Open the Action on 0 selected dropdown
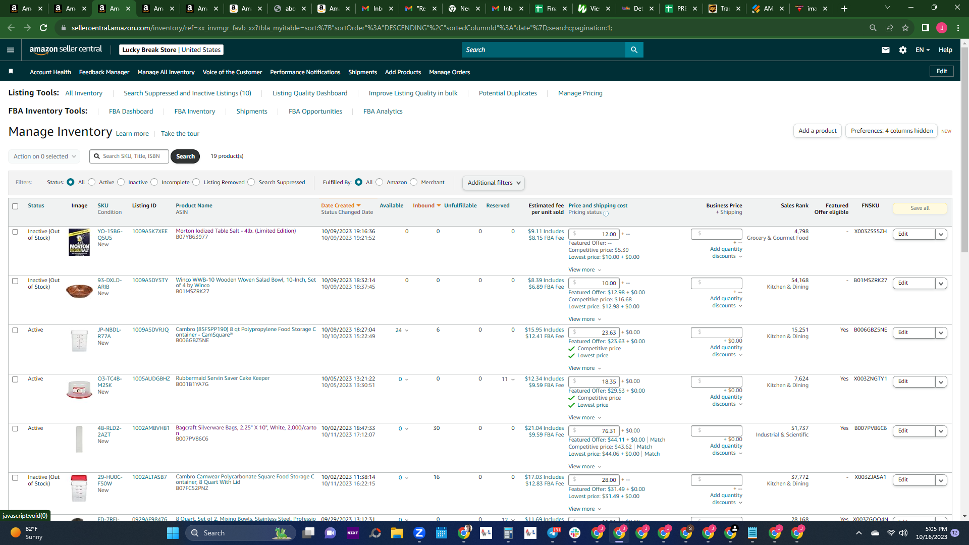Viewport: 969px width, 545px height. pos(44,156)
